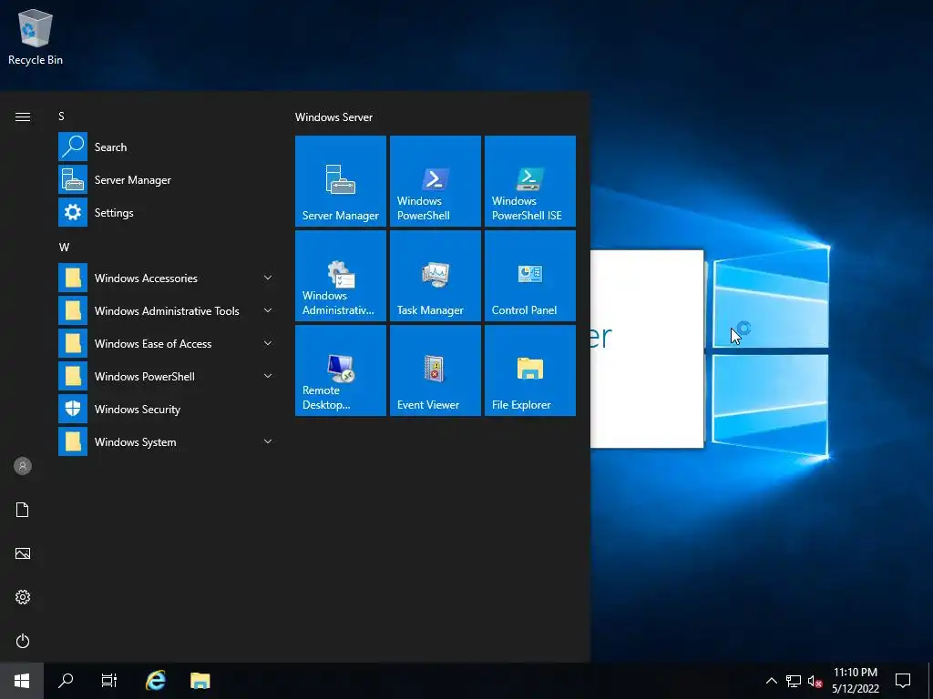Launch the Windows PowerShell tile

[x=435, y=181]
